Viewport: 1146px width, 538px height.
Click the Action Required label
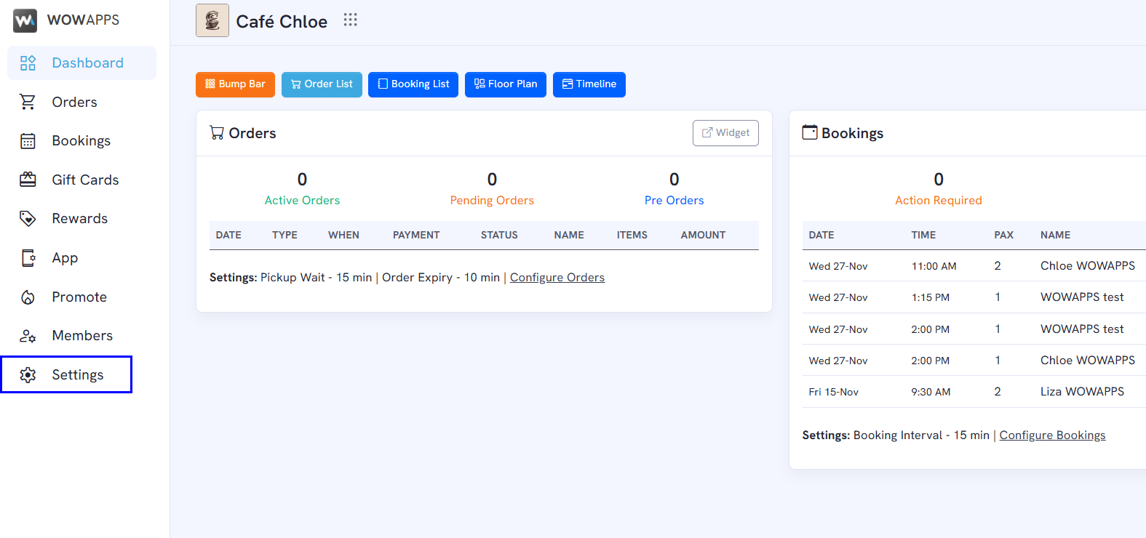(x=939, y=201)
